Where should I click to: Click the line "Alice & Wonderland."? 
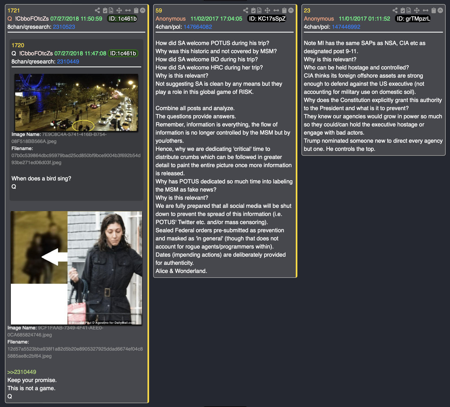tap(181, 271)
